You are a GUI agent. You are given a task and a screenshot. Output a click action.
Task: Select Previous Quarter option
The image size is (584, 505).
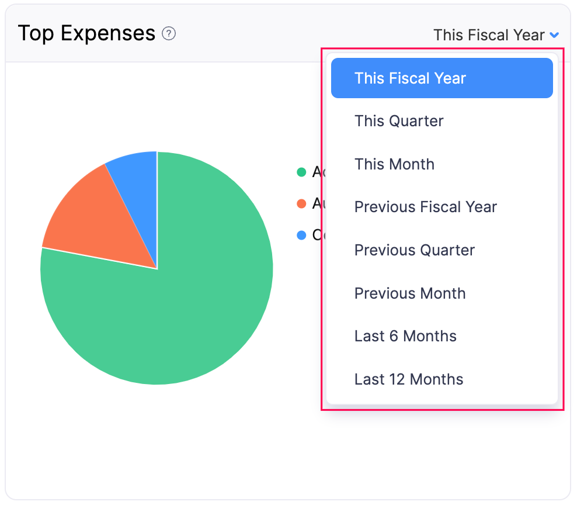click(x=415, y=250)
